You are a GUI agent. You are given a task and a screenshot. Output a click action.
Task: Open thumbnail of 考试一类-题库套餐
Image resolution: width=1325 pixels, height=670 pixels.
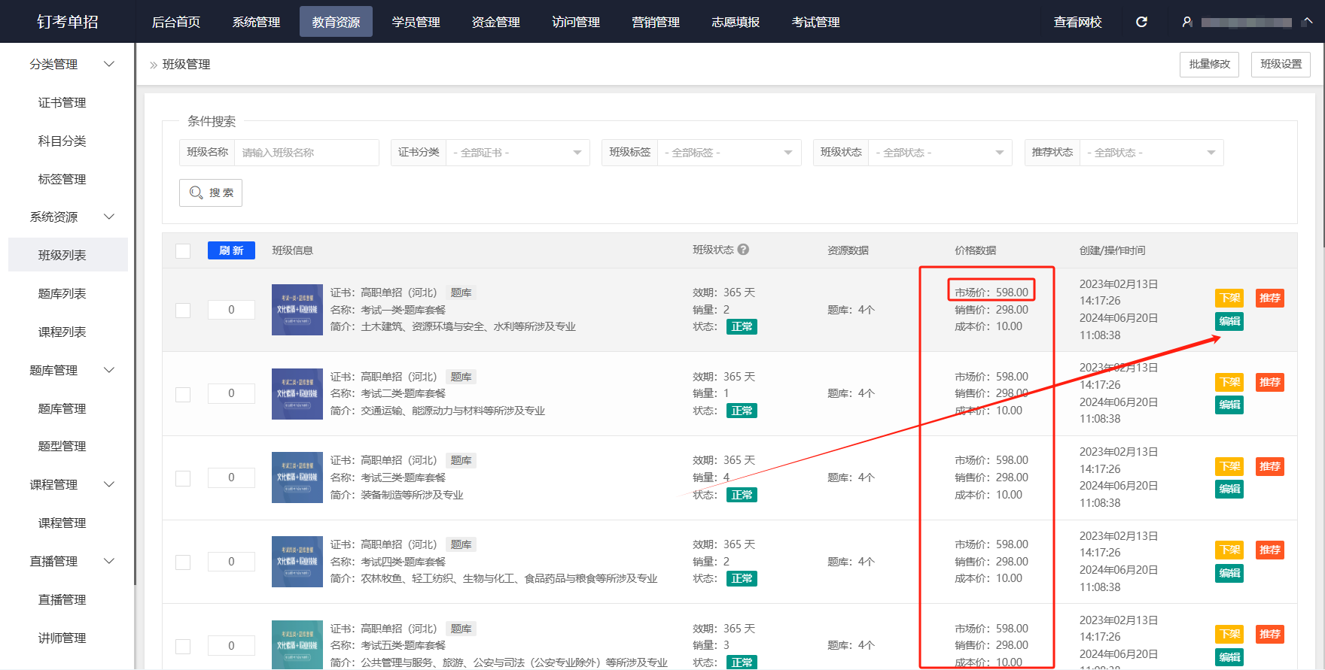[x=297, y=310]
